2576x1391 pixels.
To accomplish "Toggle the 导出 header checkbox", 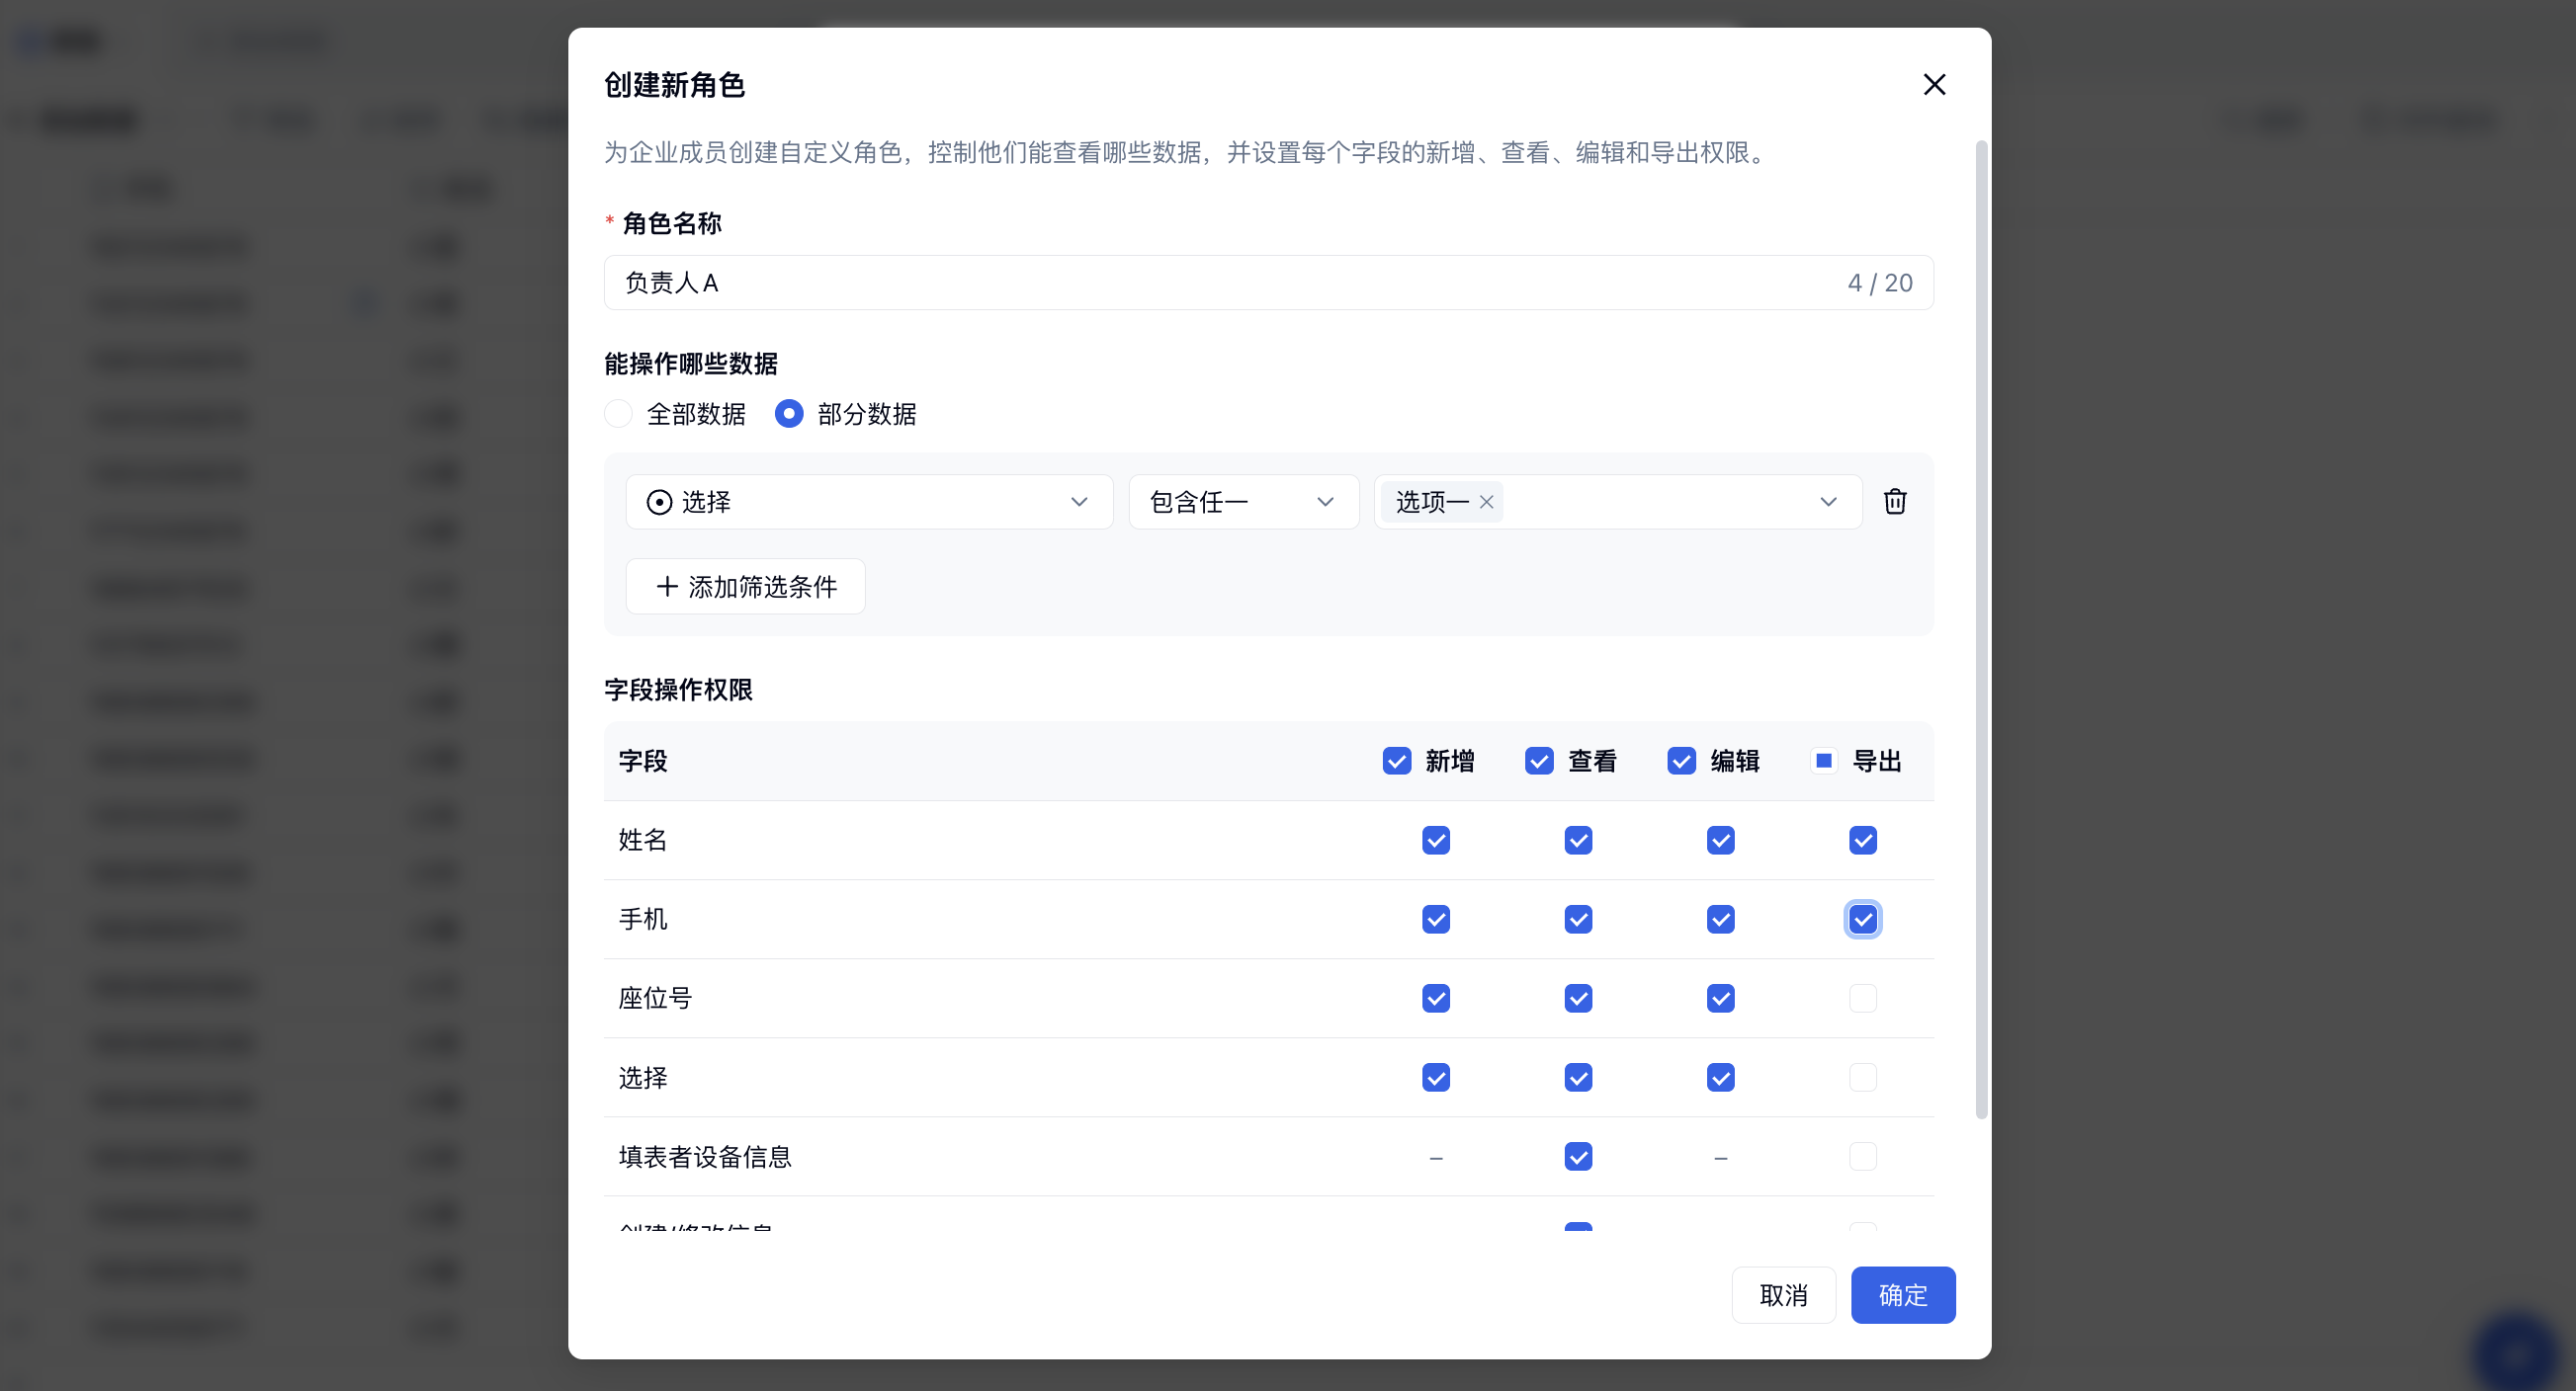I will point(1824,762).
